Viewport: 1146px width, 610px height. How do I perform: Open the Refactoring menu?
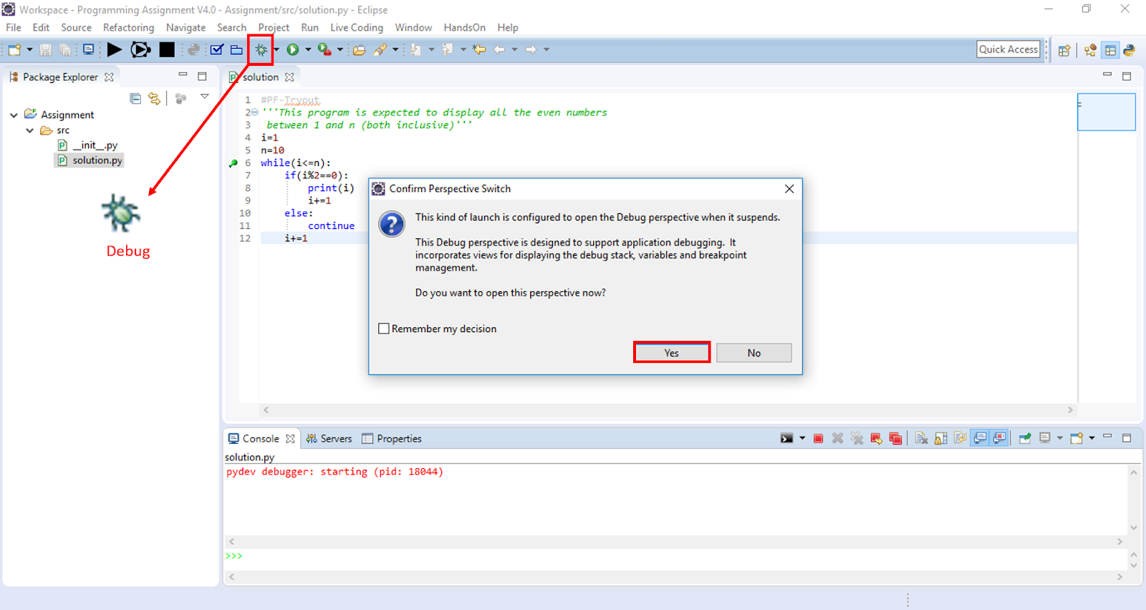[129, 27]
